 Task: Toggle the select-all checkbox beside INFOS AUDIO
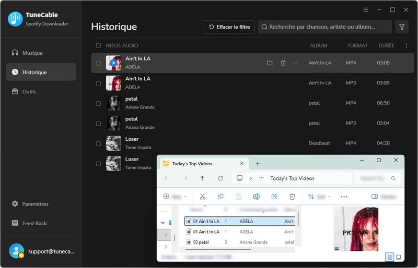pyautogui.click(x=98, y=45)
